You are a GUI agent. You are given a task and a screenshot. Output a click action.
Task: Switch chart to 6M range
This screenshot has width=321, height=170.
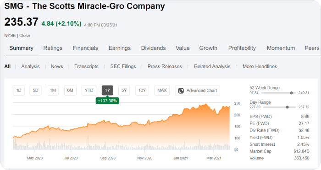(70, 90)
